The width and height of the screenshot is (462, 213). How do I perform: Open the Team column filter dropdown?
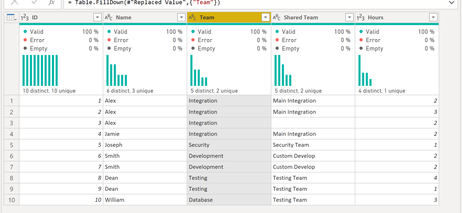[x=266, y=18]
